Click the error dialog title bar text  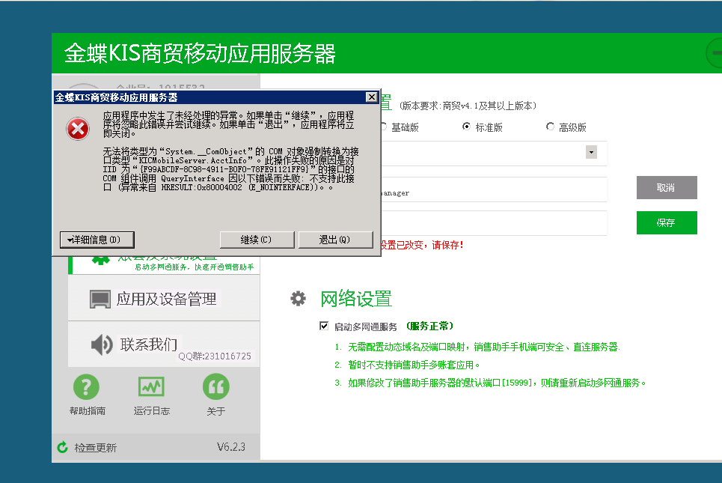click(116, 97)
